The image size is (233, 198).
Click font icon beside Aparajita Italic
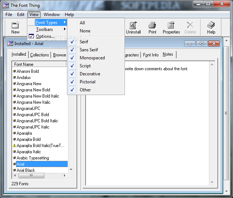tap(14, 152)
